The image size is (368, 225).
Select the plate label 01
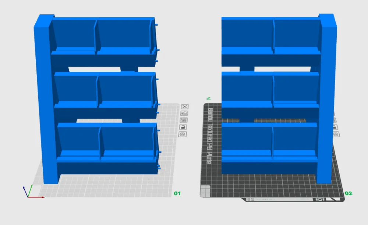point(178,192)
